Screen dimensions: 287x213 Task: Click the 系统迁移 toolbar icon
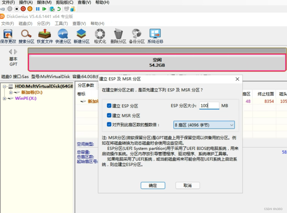click(155, 36)
